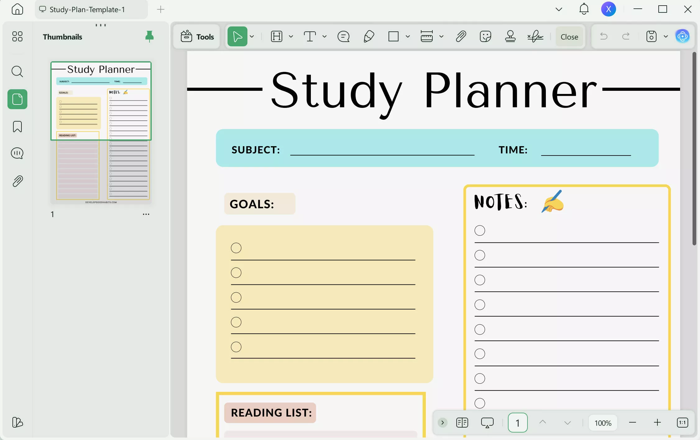Select the Stamp tool
700x440 pixels.
[510, 36]
